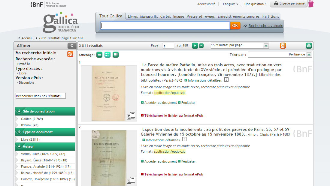The height and width of the screenshot is (186, 330).
Task: Collapse the Affiner panel with double chevron
Action: [x=71, y=46]
